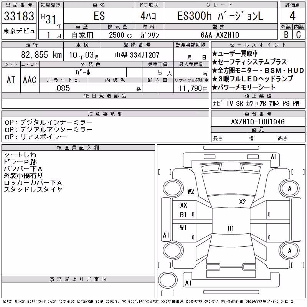Select the model code 6AA-AXZH10

pos(220,35)
